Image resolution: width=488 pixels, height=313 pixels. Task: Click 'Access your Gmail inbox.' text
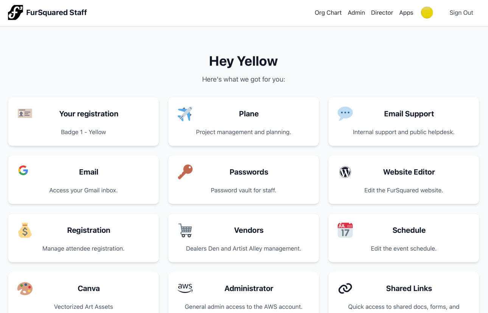pos(83,190)
